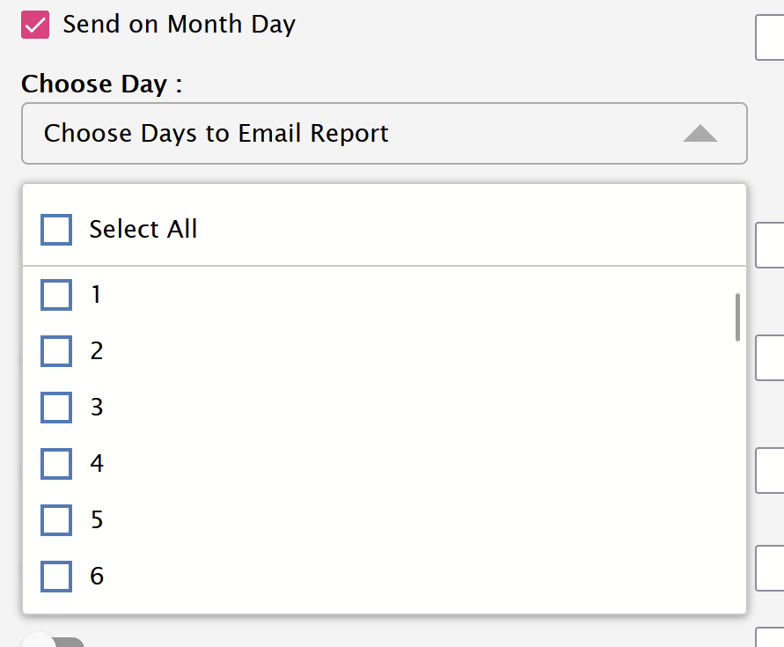Click the cut-off box right of Send on Month Day
Viewport: 784px width, 647px height.
770,38
